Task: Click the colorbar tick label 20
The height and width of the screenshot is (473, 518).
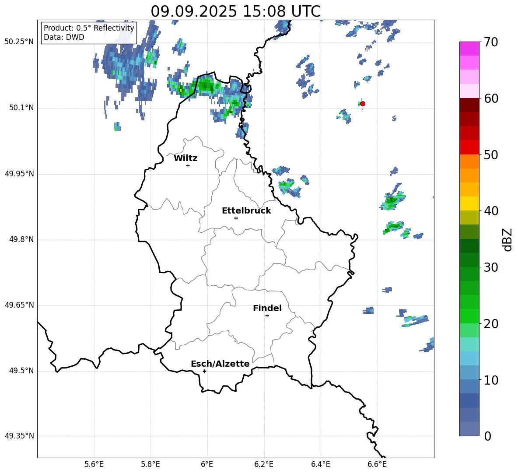Action: click(x=491, y=324)
